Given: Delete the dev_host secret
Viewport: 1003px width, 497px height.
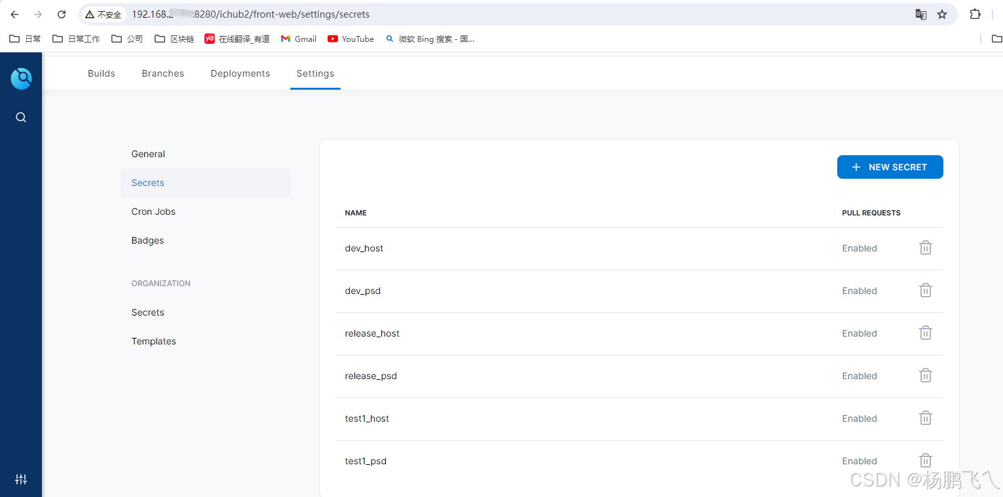Looking at the screenshot, I should coord(925,248).
